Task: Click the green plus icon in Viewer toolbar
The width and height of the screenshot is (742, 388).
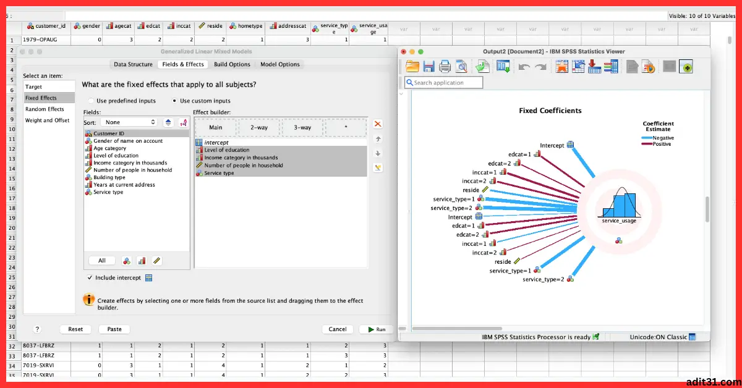Action: [685, 66]
